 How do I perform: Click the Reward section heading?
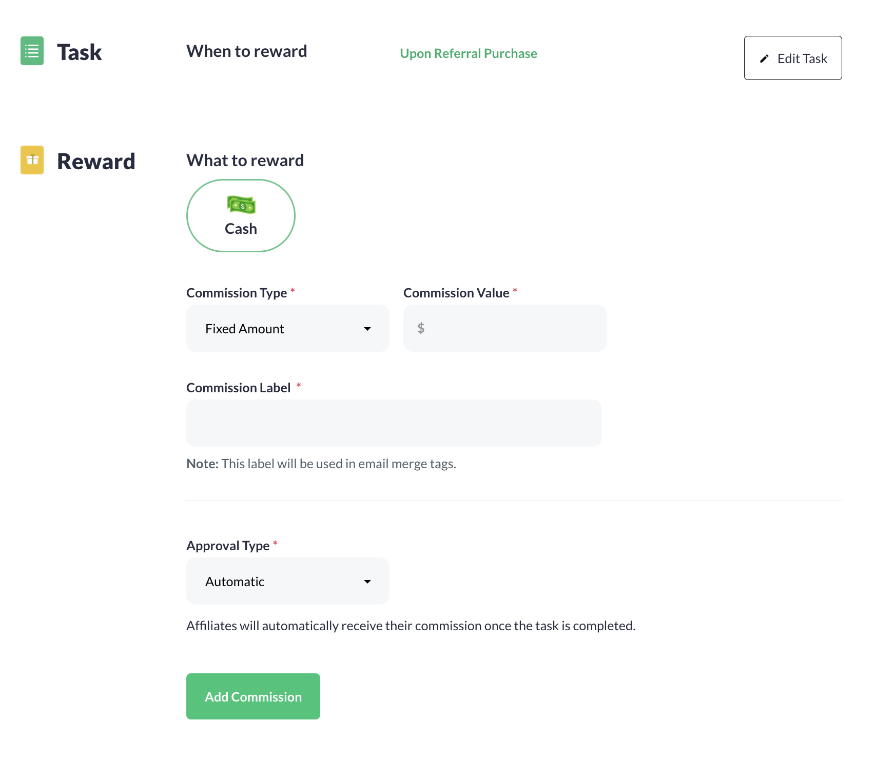96,161
